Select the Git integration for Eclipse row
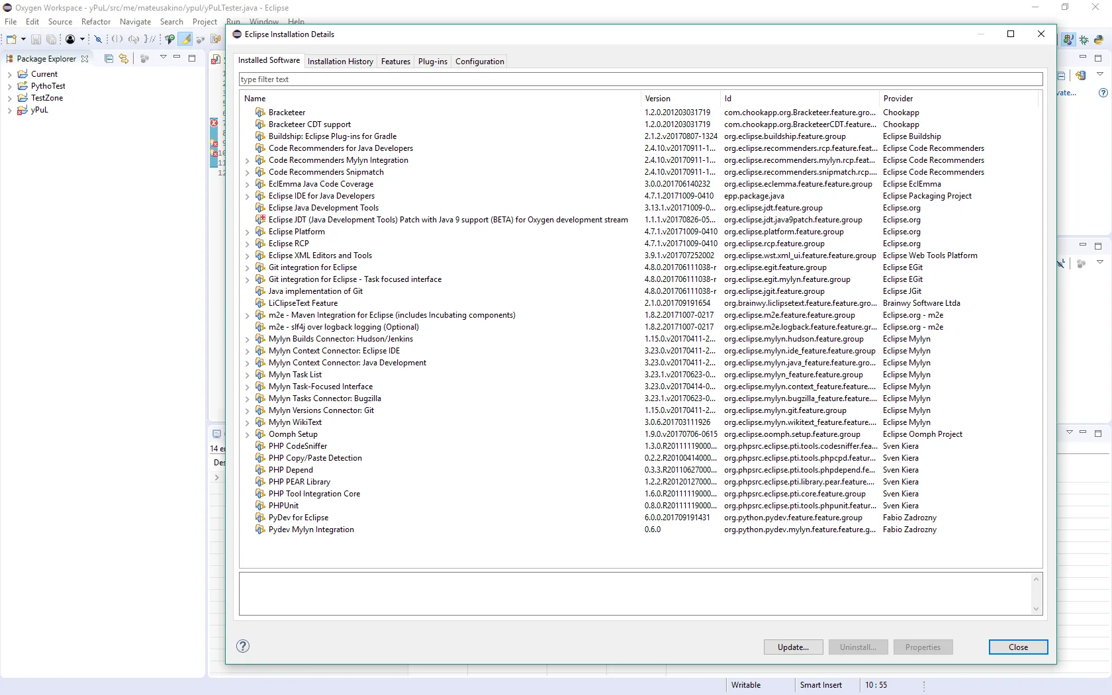Image resolution: width=1112 pixels, height=695 pixels. tap(640, 267)
